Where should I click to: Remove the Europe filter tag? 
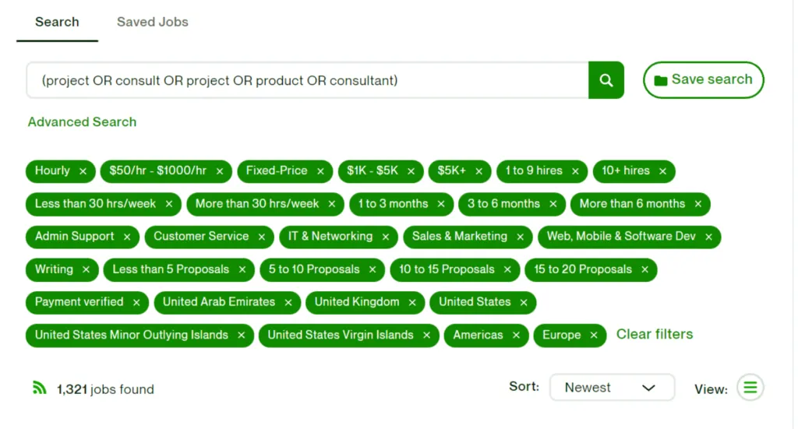594,336
